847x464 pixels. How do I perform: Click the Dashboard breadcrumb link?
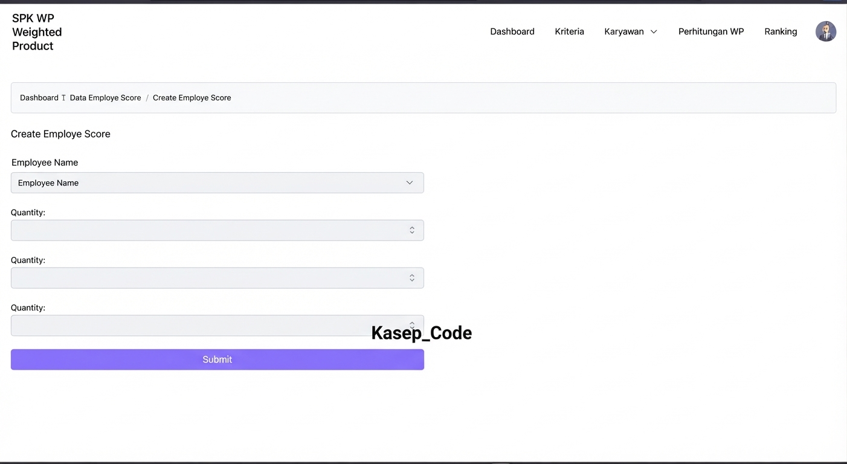(39, 98)
